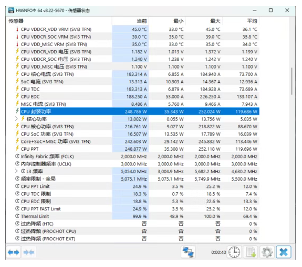This screenshot has height=267, width=302.
Task: Click the collapse layout arrows icon
Action: (x=29, y=252)
